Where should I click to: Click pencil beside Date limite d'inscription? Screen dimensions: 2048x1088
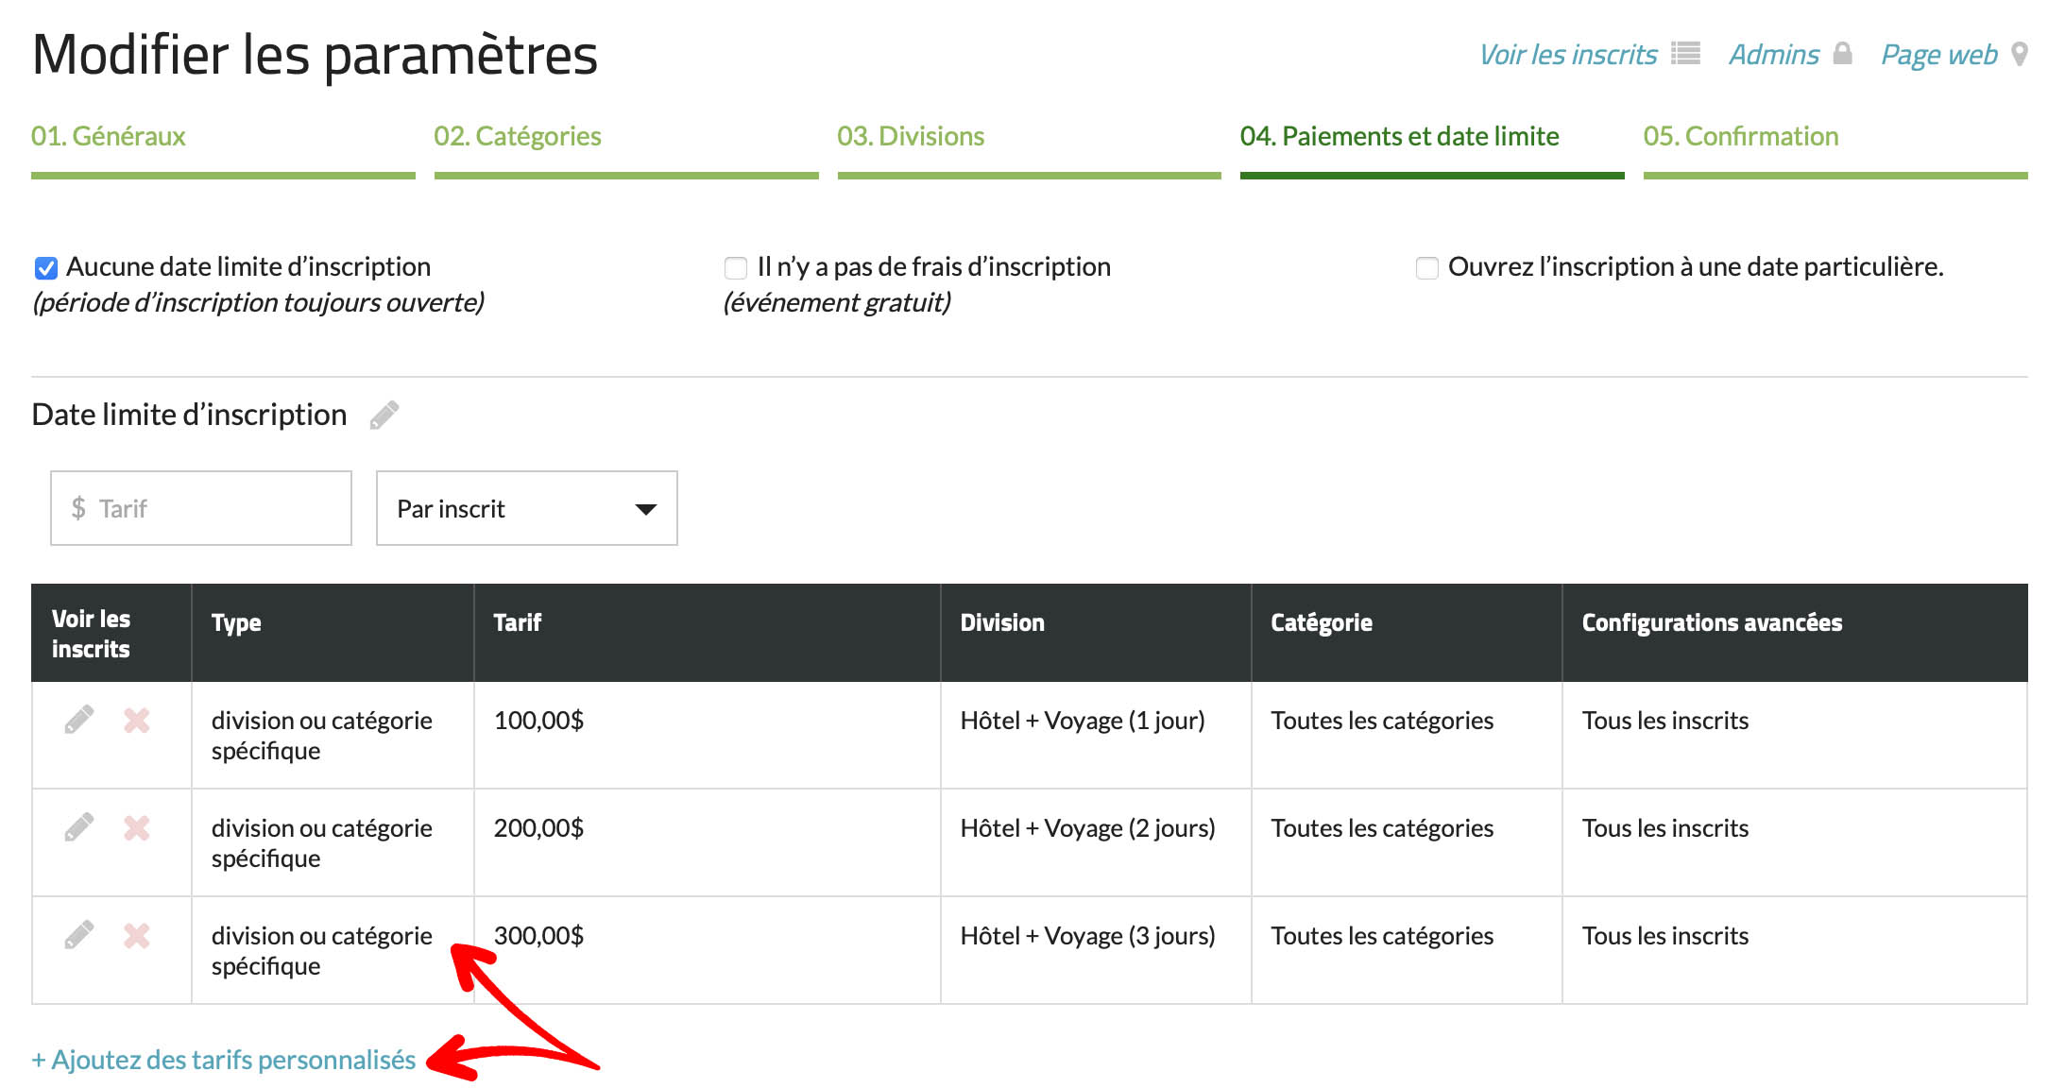pyautogui.click(x=384, y=416)
